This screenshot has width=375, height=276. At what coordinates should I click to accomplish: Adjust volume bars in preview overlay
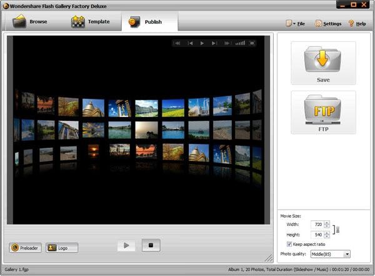coord(240,43)
